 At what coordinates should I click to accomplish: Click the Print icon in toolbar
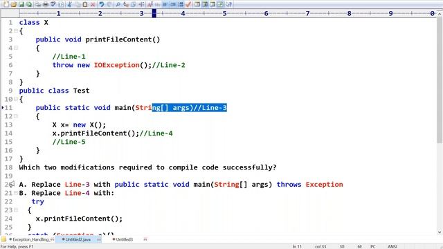[x=45, y=5]
